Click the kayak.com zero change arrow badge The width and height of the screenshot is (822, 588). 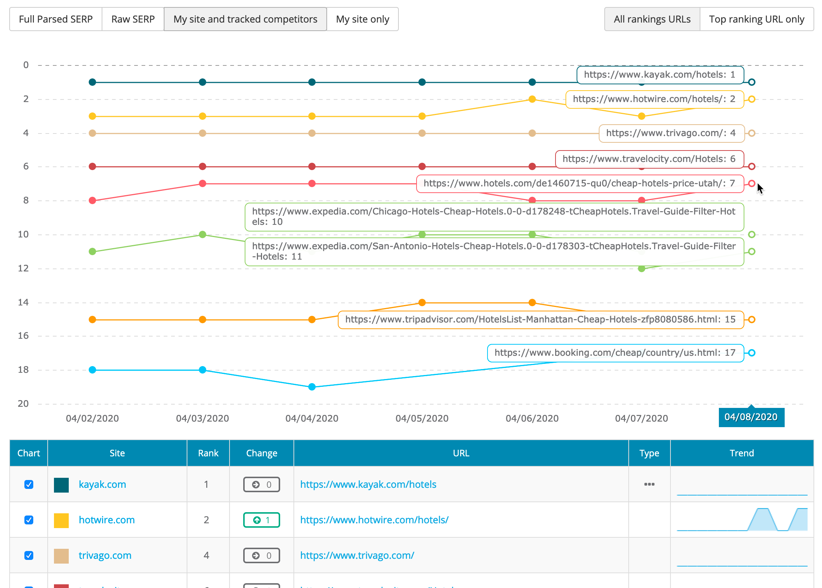[x=261, y=484]
